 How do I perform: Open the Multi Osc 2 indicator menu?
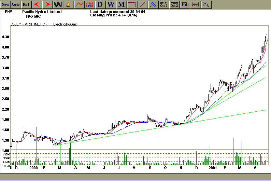pyautogui.click(x=174, y=4)
